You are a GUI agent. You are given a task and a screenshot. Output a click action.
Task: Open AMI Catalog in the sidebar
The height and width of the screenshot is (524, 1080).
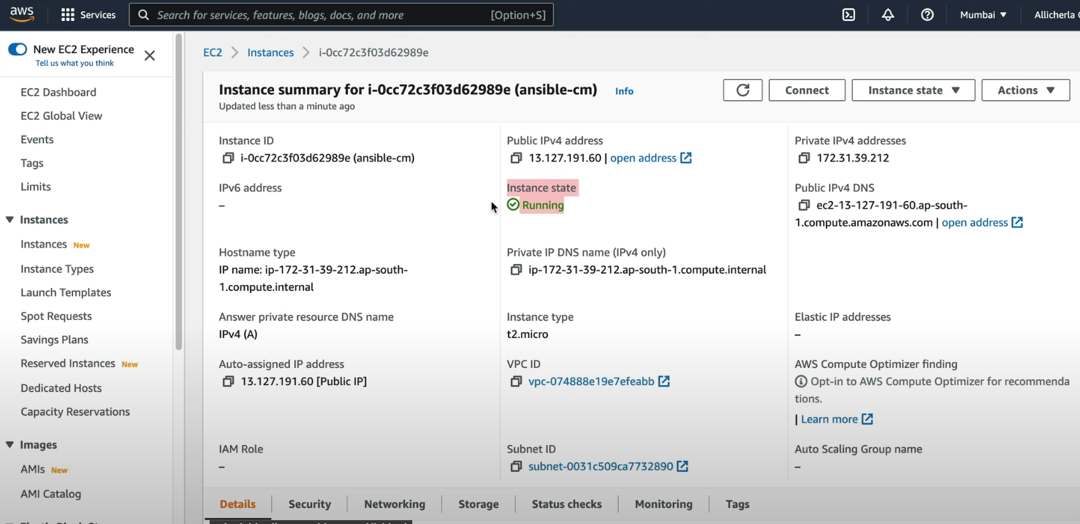coord(51,494)
